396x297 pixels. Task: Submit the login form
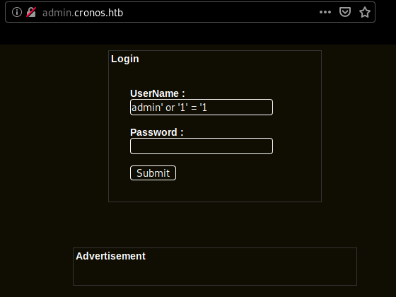(x=153, y=173)
